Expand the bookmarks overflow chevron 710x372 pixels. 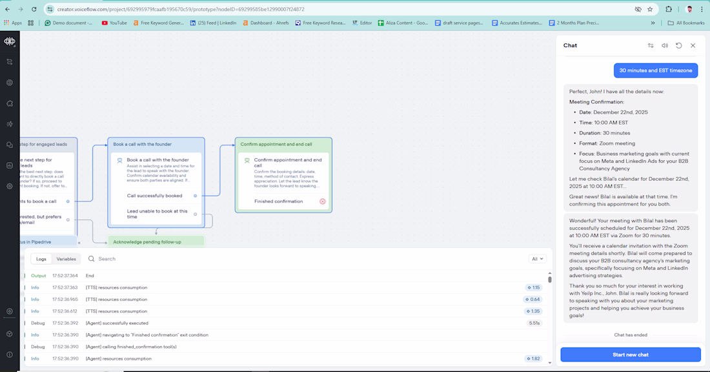click(653, 23)
